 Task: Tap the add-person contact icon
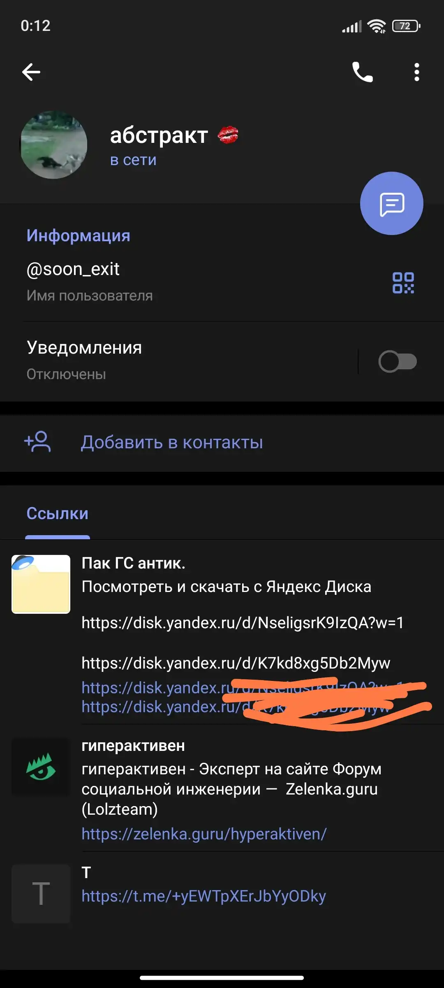(x=38, y=442)
